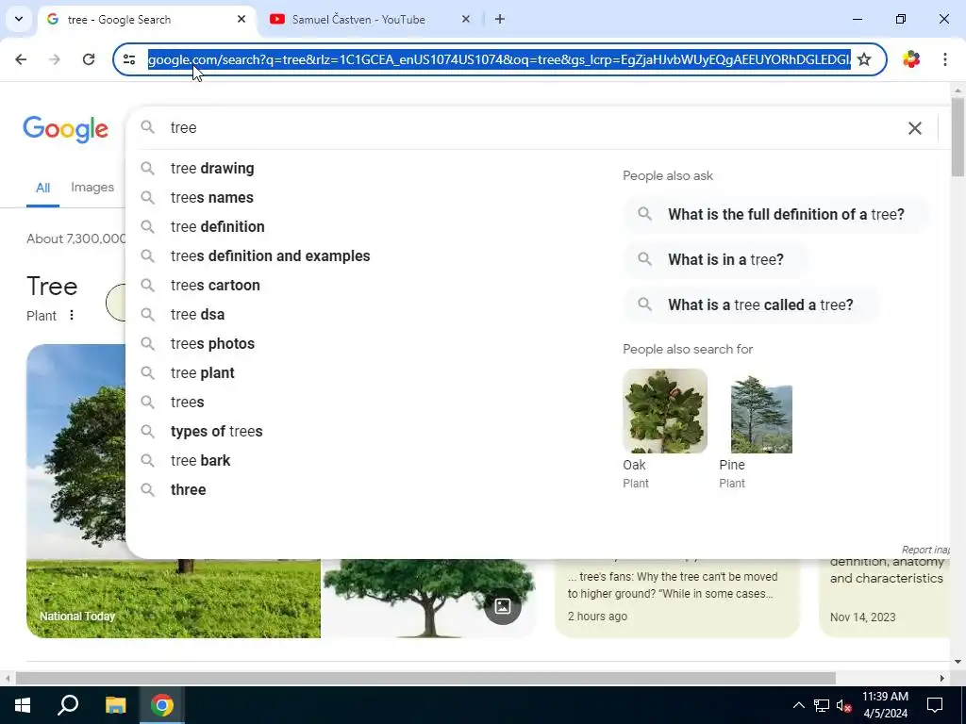Open the isolated tree image on white background
This screenshot has height=724, width=966.
429,597
